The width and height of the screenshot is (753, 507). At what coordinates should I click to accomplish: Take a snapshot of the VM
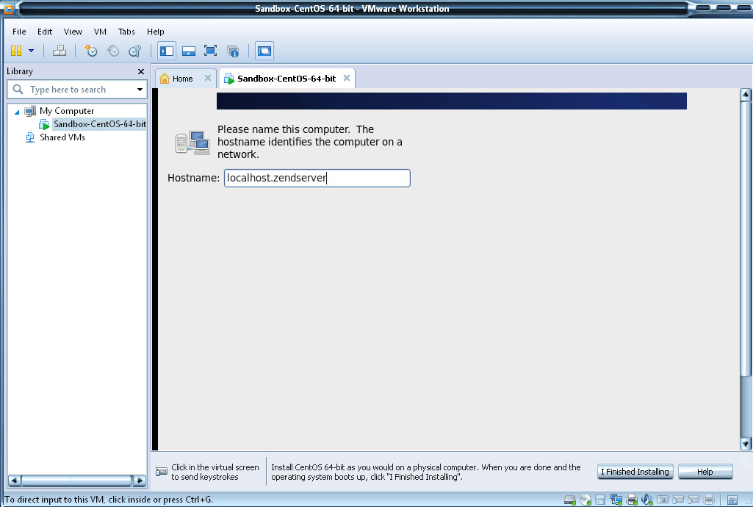click(x=91, y=51)
